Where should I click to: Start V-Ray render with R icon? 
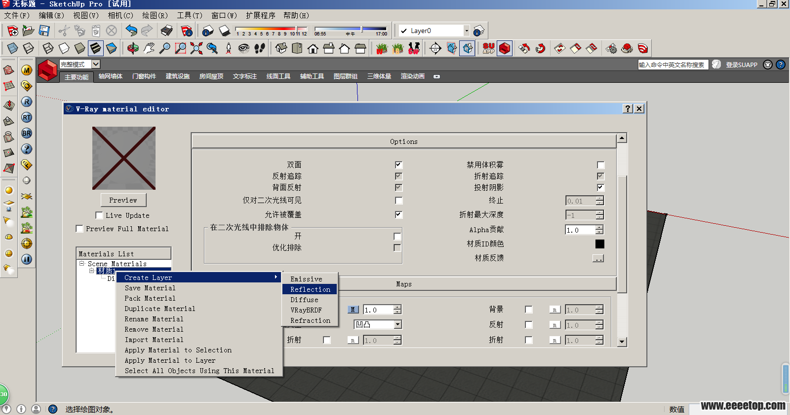pyautogui.click(x=27, y=102)
